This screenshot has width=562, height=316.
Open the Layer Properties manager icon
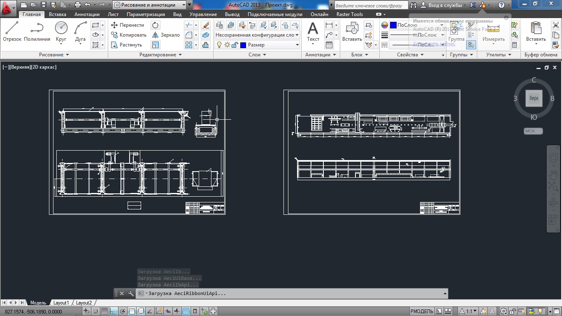click(x=220, y=25)
